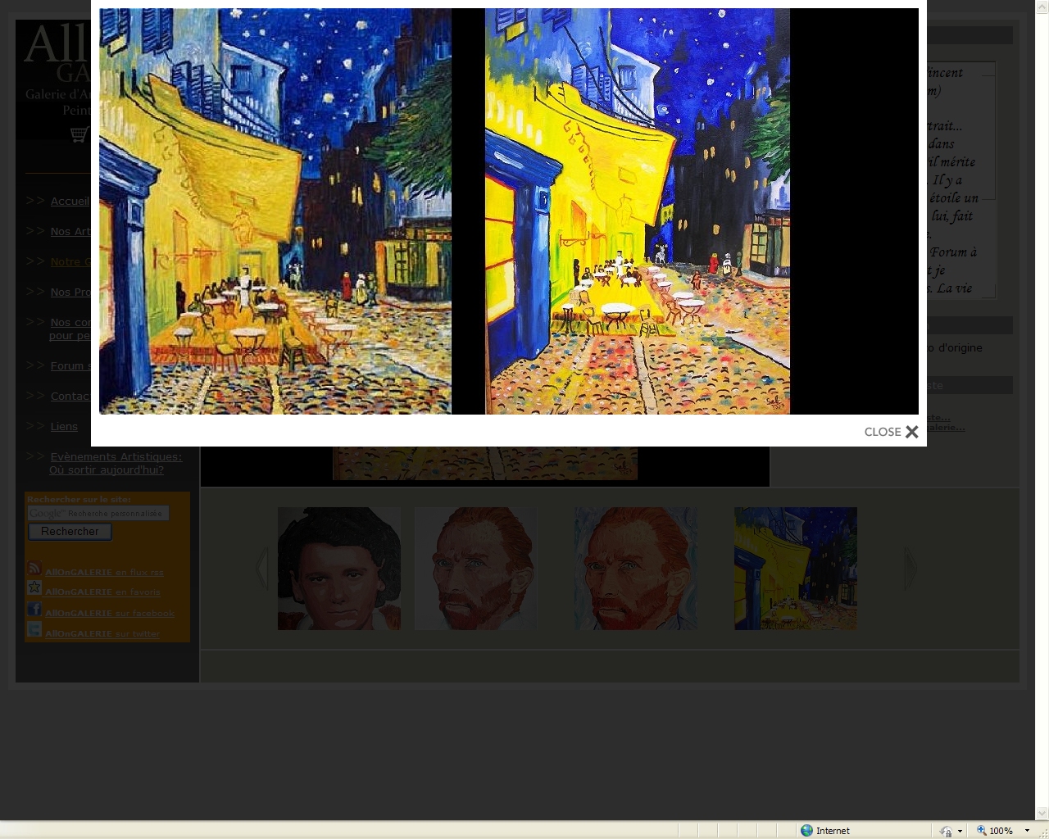Click the zoom magnifier icon in status bar
The height and width of the screenshot is (839, 1049).
pyautogui.click(x=981, y=830)
